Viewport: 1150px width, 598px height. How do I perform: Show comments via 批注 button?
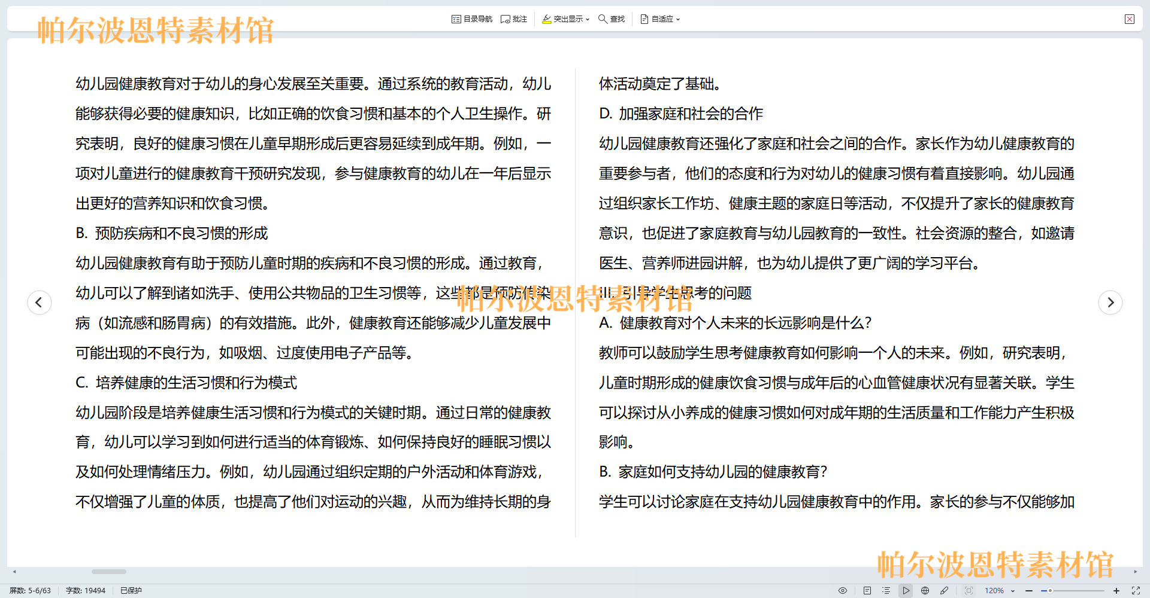514,19
